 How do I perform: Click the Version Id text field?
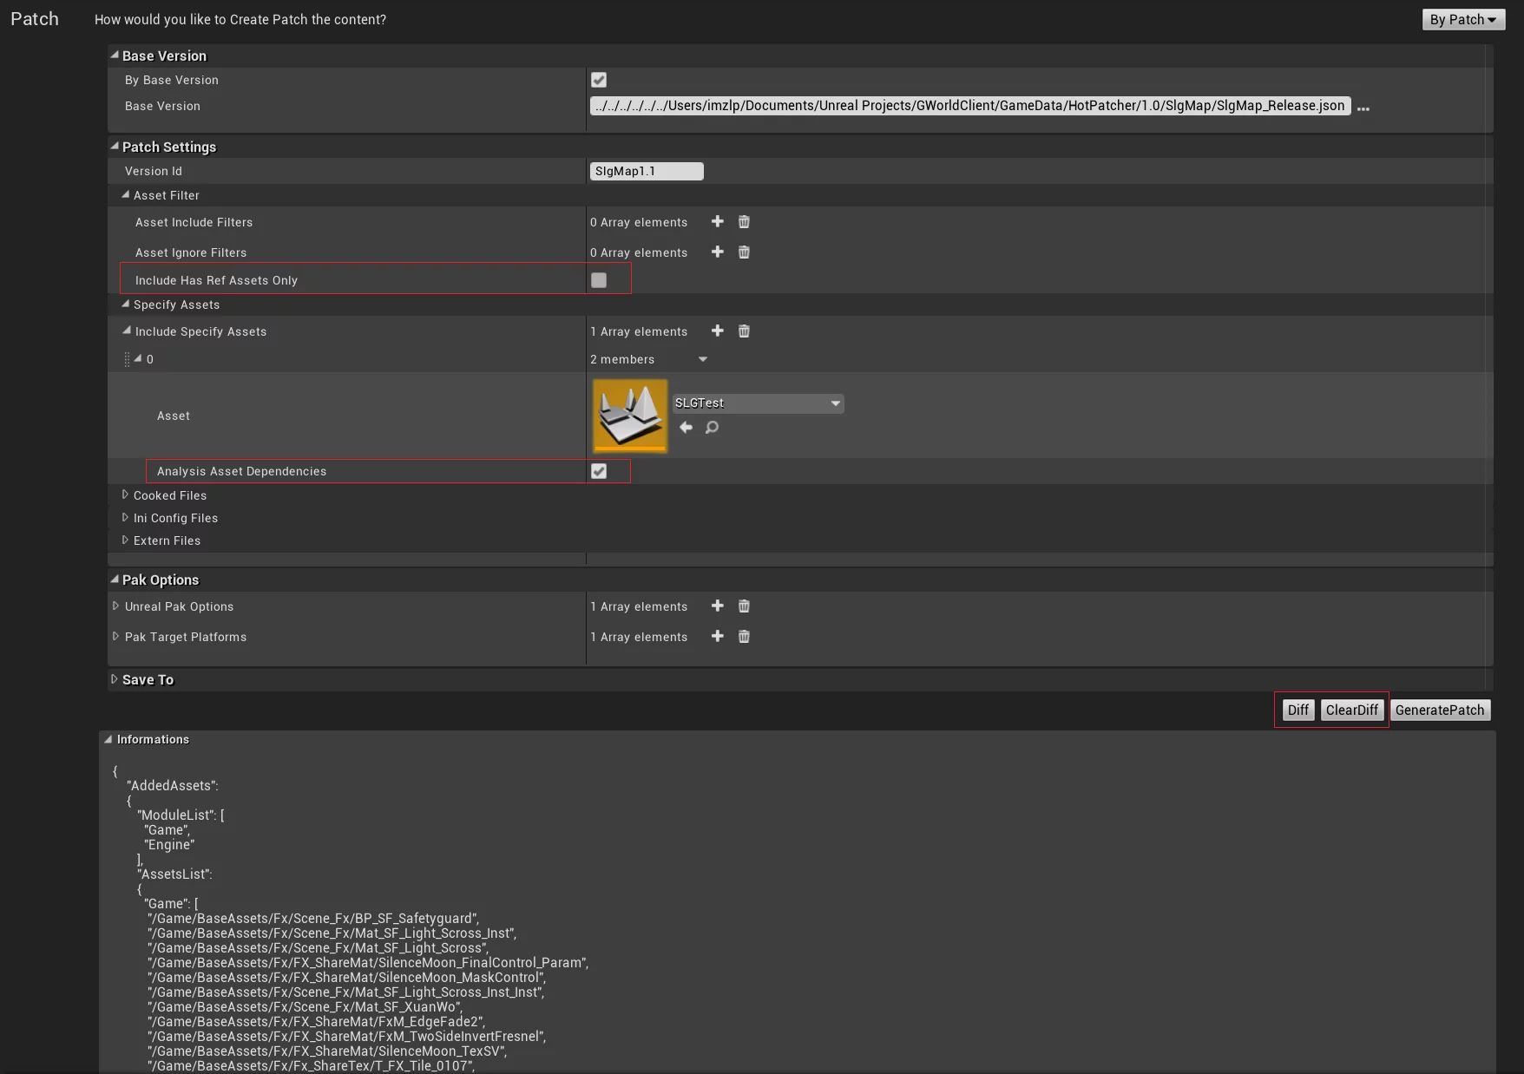point(647,171)
